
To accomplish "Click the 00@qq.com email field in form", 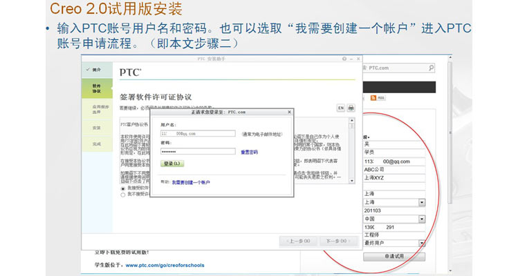I will click(x=394, y=161).
